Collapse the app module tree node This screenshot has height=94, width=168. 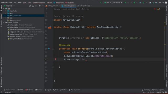click(4, 9)
